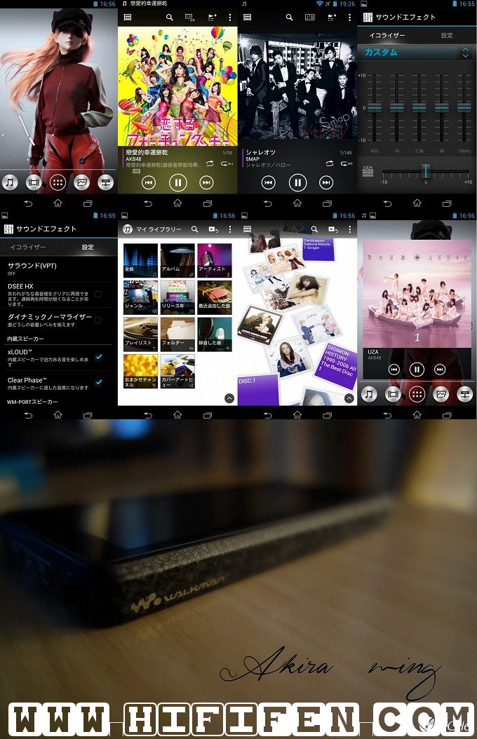
Task: Tap the music note icon beside マイ ライブラリー title
Action: [x=127, y=229]
